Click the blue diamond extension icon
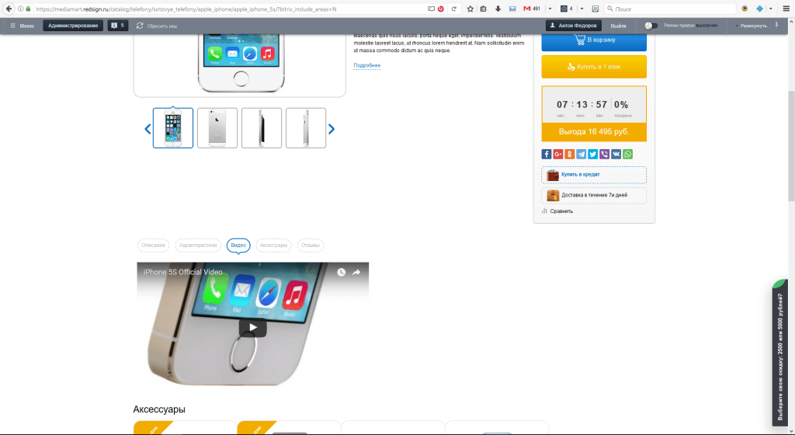Image resolution: width=795 pixels, height=435 pixels. pyautogui.click(x=759, y=9)
